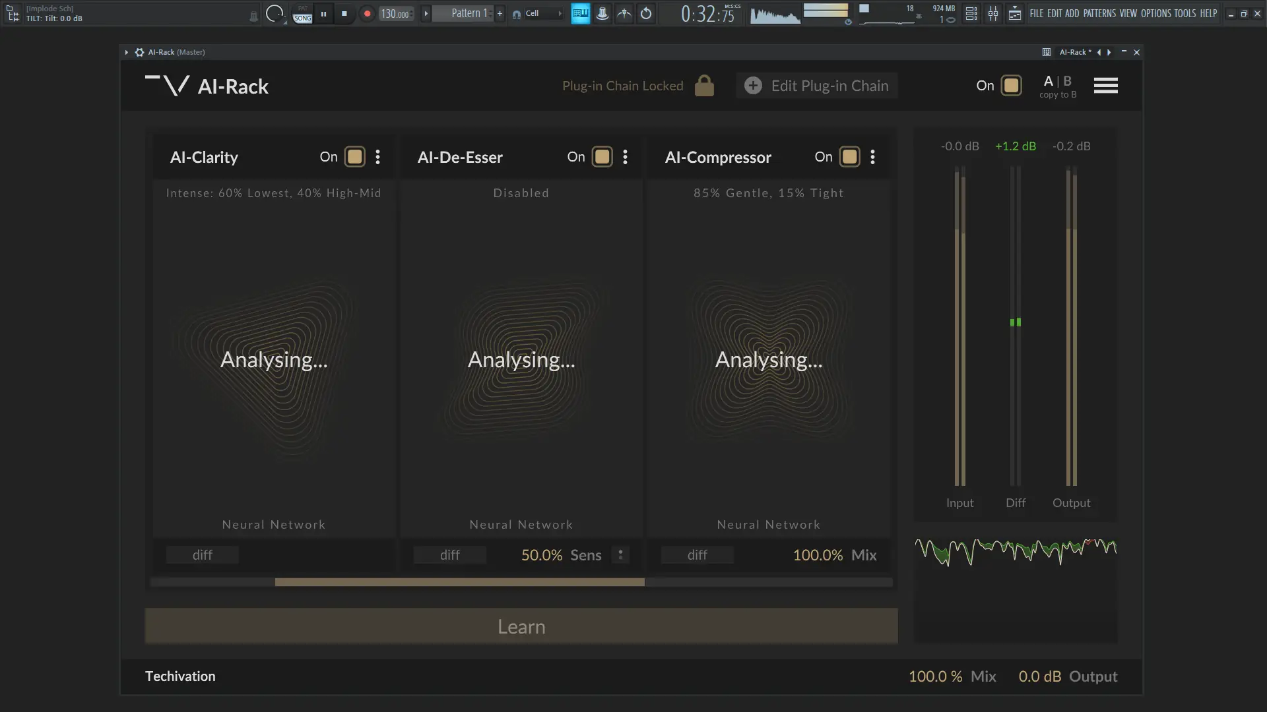Toggle AI-Clarity module On switch
Viewport: 1267px width, 712px height.
pyautogui.click(x=355, y=157)
